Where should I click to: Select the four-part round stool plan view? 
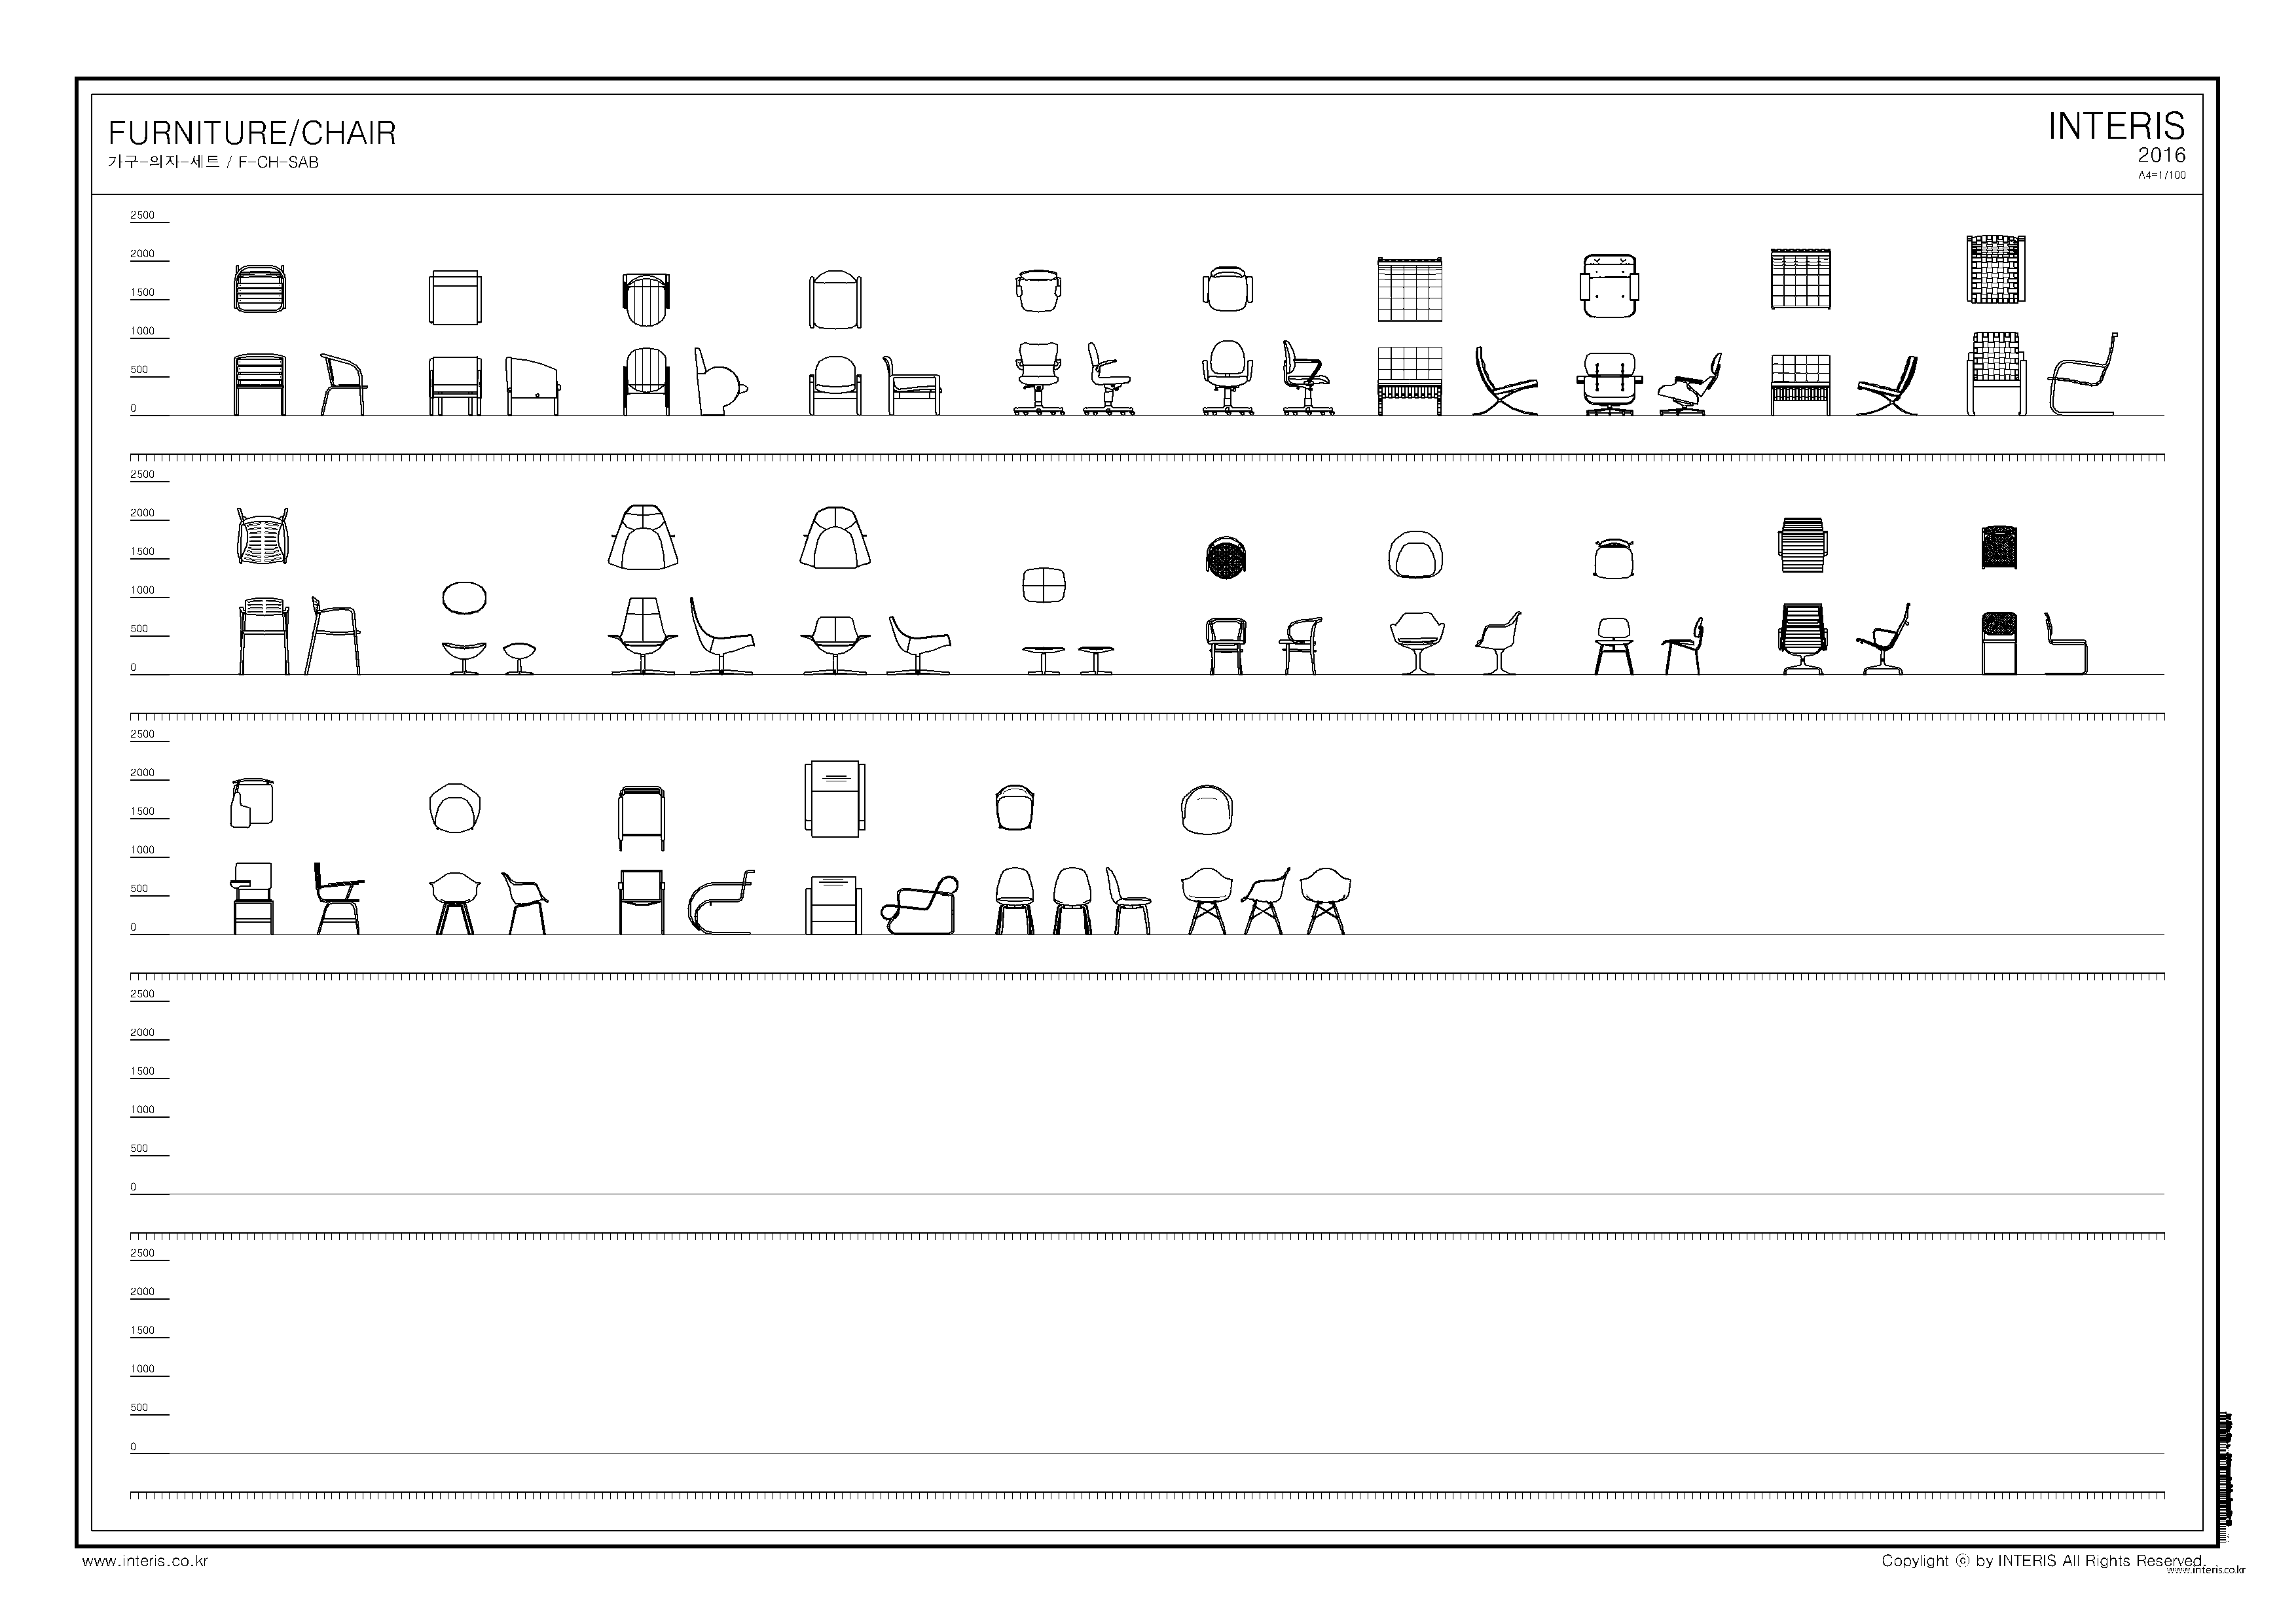(x=1044, y=584)
